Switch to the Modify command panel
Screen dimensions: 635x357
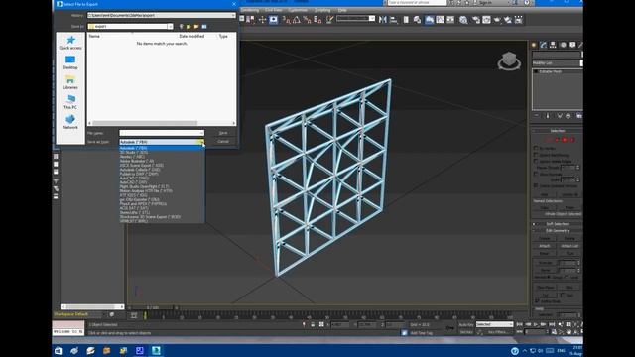tap(543, 45)
